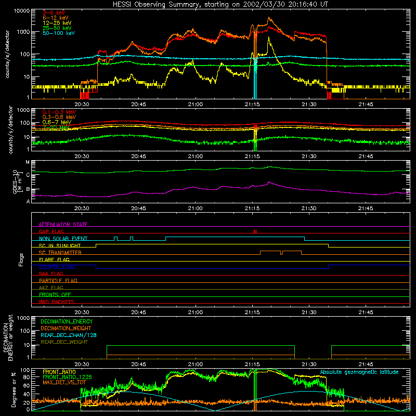Select the REAR_DEC_CHAN/128 legend label
Image resolution: width=416 pixels, height=416 pixels.
tap(69, 335)
